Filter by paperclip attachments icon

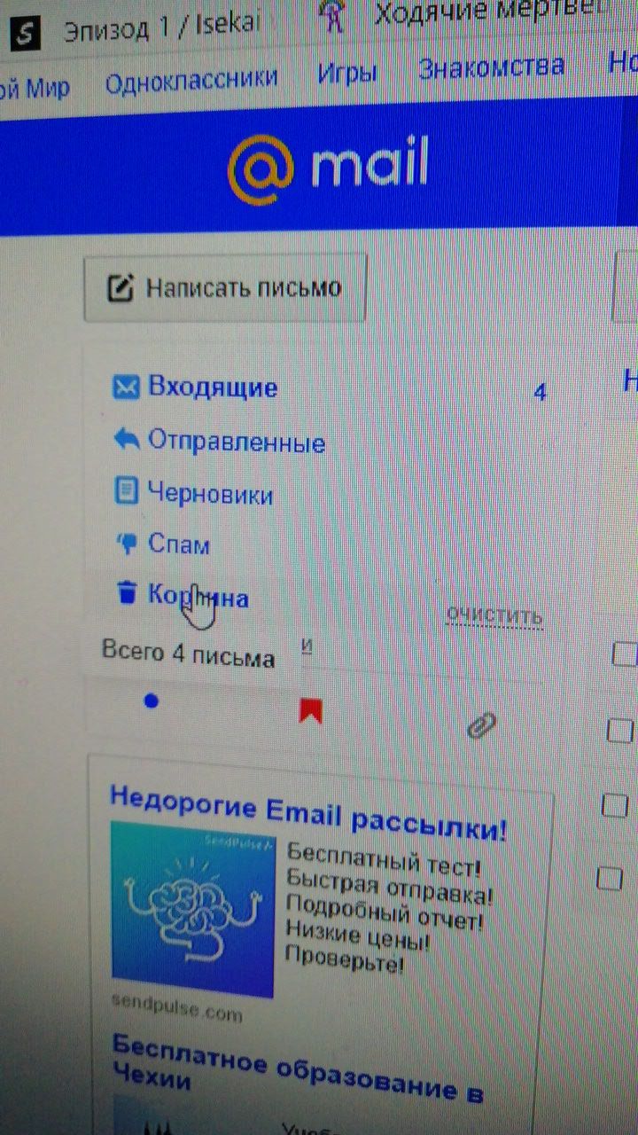480,726
